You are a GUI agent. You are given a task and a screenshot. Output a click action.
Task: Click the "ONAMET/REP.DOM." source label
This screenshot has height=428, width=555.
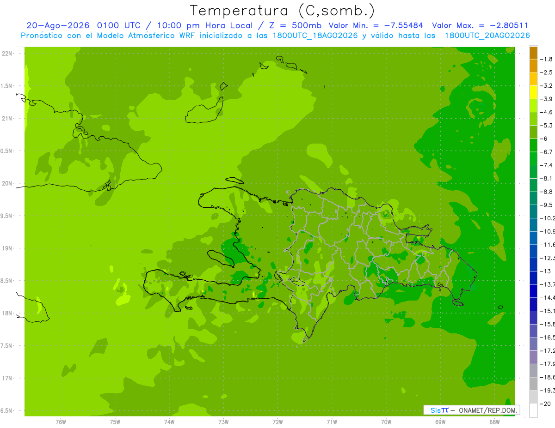click(x=488, y=410)
